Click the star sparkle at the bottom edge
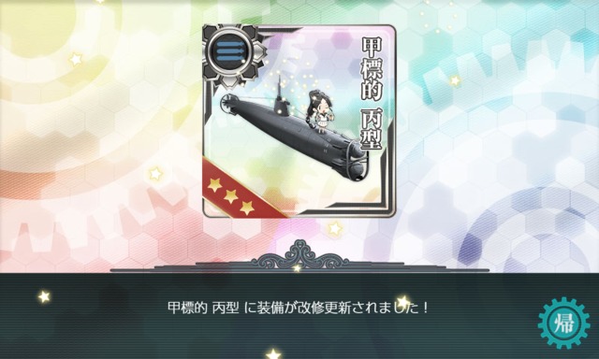599x359 pixels. 273,353
